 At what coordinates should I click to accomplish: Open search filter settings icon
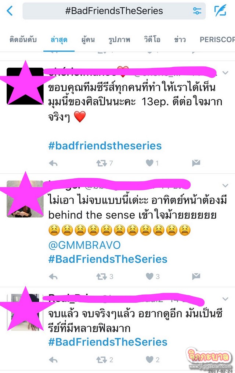click(197, 11)
